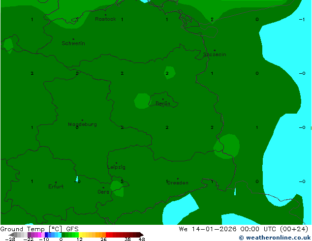Select the Leipzig city label

117,167
